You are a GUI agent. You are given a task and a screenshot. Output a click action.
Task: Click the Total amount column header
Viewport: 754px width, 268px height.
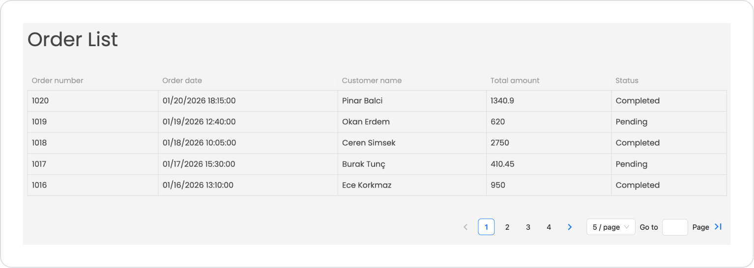(515, 80)
